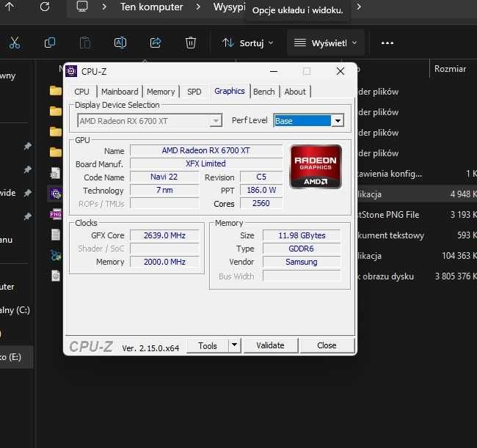Select the obrazu dysku row

coord(415,276)
